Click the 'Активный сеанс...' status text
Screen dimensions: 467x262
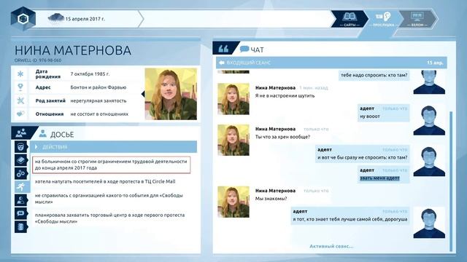point(331,246)
